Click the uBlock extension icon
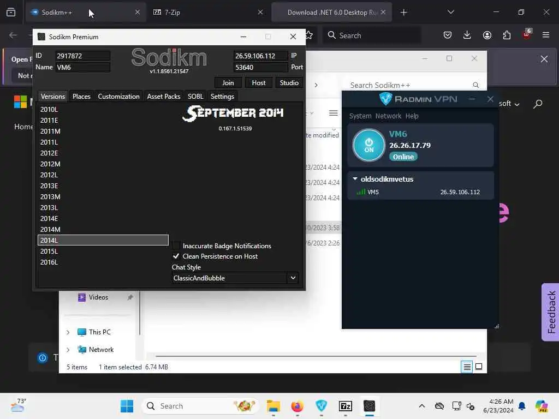 coord(527,34)
